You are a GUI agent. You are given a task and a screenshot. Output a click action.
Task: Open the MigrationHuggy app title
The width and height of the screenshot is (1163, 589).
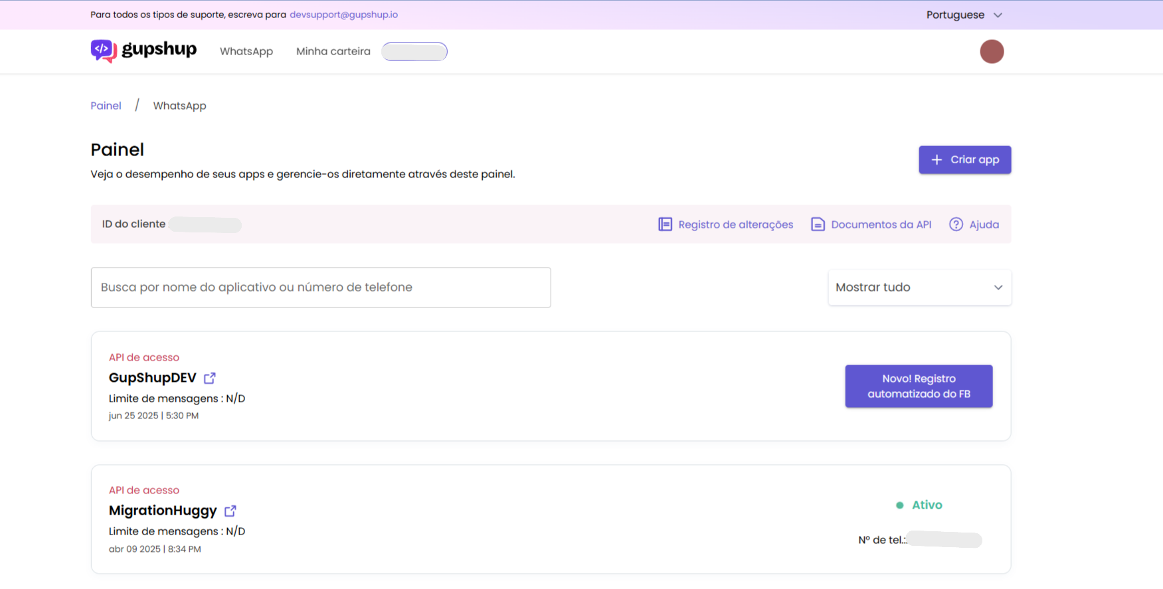click(x=163, y=511)
